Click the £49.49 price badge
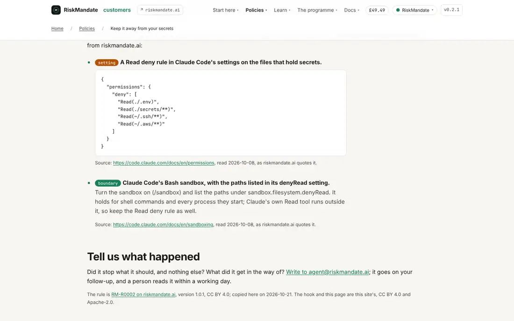This screenshot has width=514, height=321. click(x=377, y=10)
